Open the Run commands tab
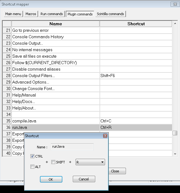This screenshot has height=193, width=180. click(x=52, y=14)
